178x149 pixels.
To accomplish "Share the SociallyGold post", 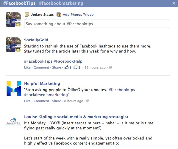I will [57, 67].
